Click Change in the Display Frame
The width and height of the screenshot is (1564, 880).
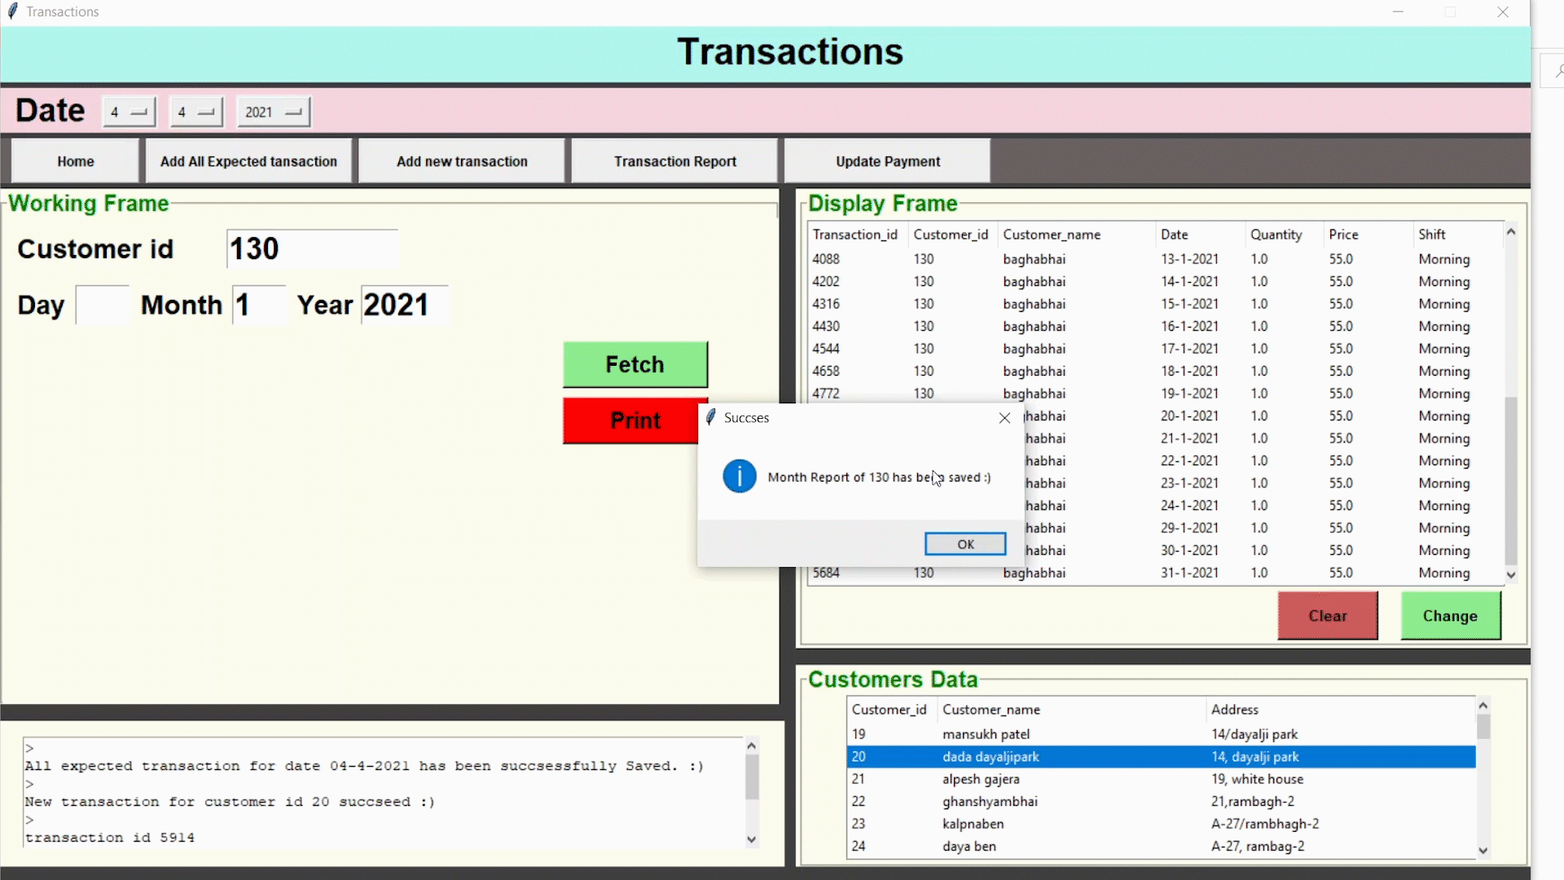coord(1450,616)
